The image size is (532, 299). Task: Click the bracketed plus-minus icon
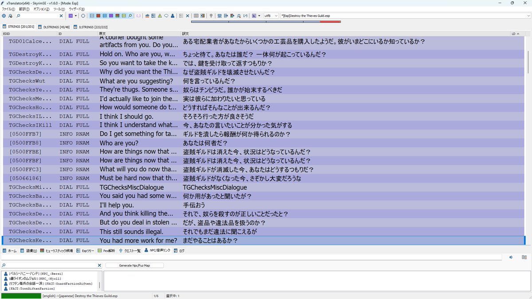245,16
